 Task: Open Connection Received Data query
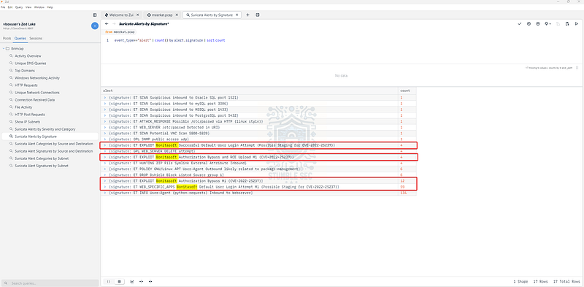[x=34, y=100]
